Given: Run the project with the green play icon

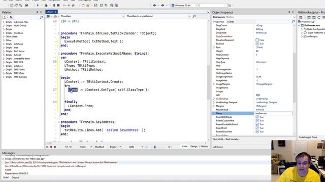Looking at the screenshot, I should click(x=38, y=5).
